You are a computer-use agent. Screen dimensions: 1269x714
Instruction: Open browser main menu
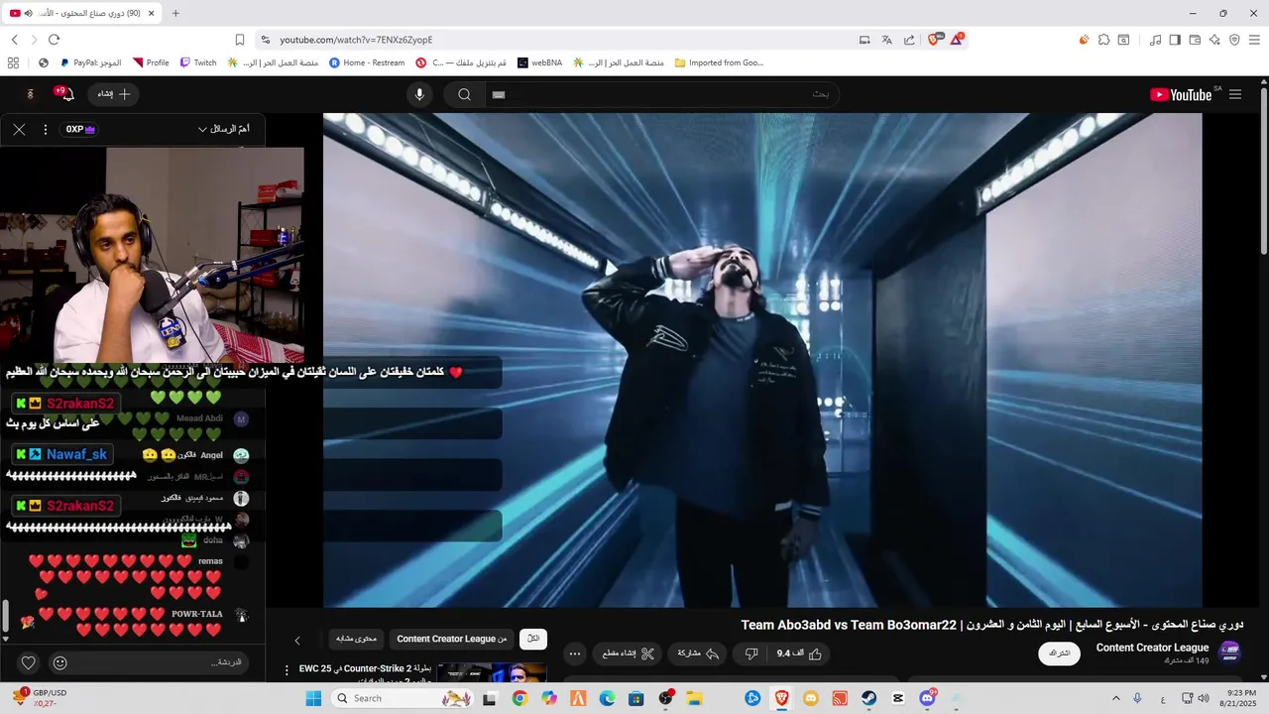[x=1254, y=40]
